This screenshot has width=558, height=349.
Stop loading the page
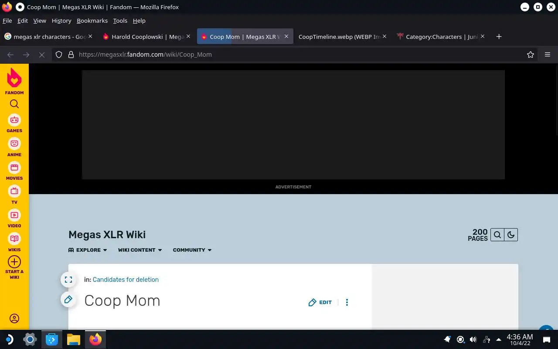coord(41,55)
